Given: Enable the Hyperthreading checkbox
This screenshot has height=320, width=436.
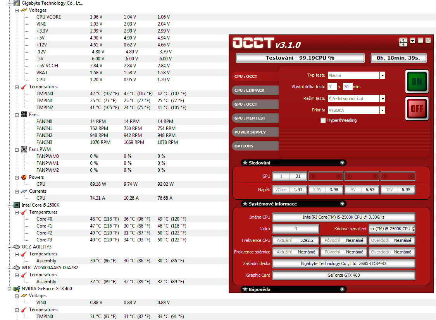Looking at the screenshot, I should coord(323,120).
